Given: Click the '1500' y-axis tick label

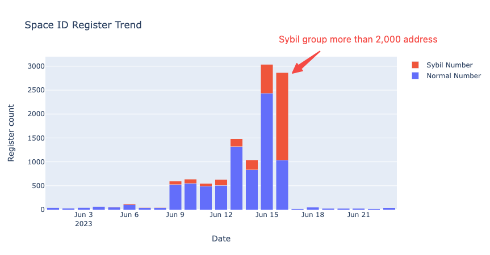Looking at the screenshot, I should tap(36, 138).
